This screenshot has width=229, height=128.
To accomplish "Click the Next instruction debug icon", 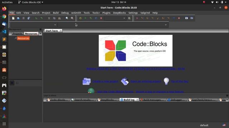I will click(x=163, y=18).
